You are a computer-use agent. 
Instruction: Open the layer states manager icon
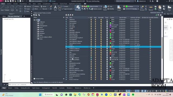(x=39, y=15)
